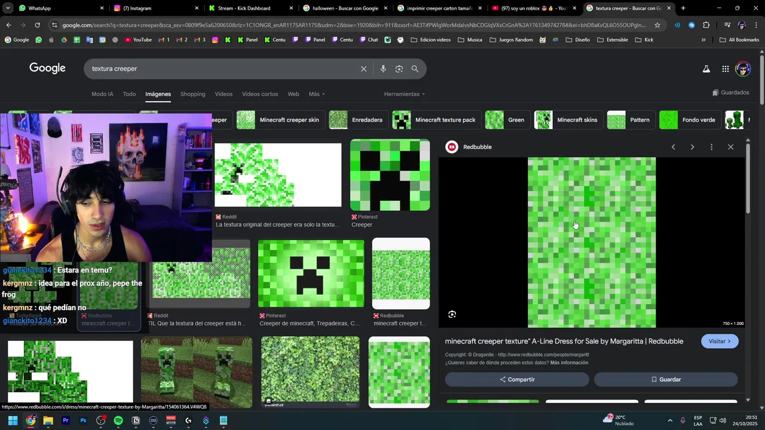765x430 pixels.
Task: Click the Google logo
Action: [x=47, y=68]
